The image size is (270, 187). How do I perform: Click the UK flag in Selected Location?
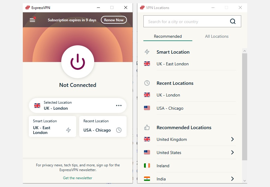pyautogui.click(x=37, y=105)
